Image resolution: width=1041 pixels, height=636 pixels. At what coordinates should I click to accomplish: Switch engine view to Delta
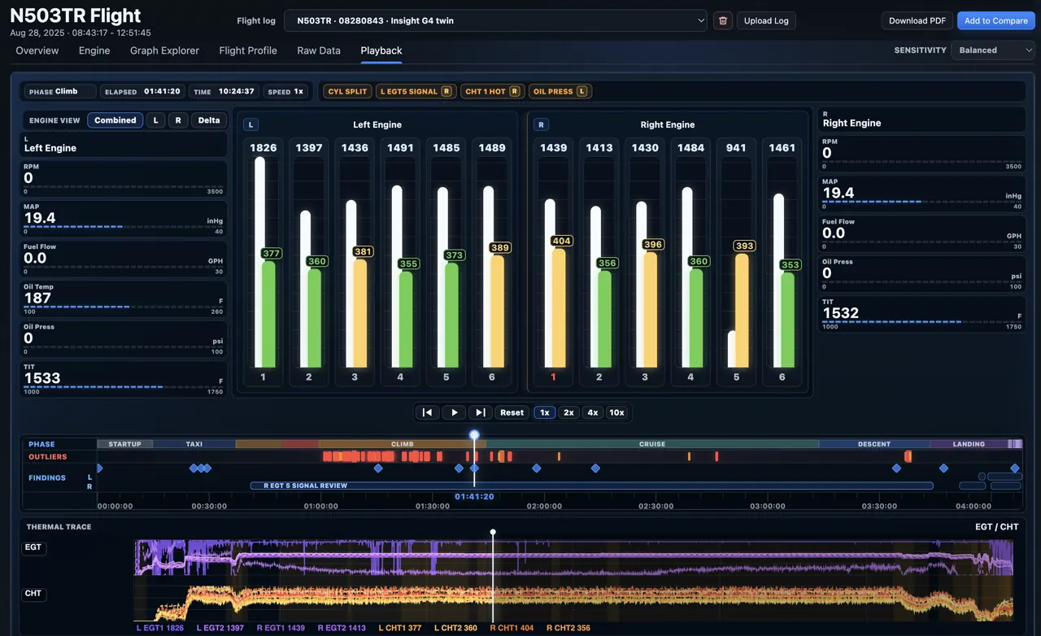pyautogui.click(x=209, y=120)
